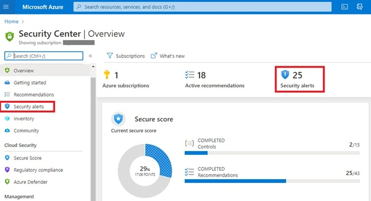Image resolution: width=371 pixels, height=201 pixels.
Task: Click the 17.08 POINTS label
Action: (145, 175)
